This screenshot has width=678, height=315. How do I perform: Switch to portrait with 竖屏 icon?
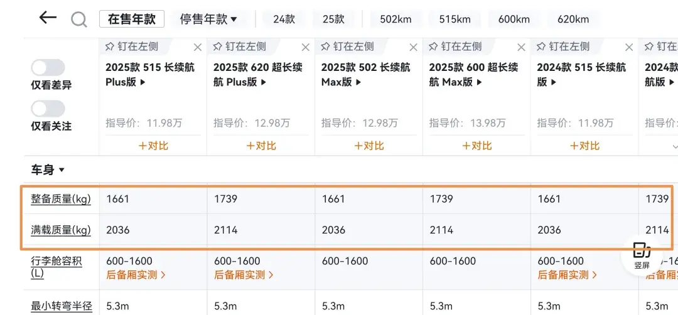tap(642, 256)
